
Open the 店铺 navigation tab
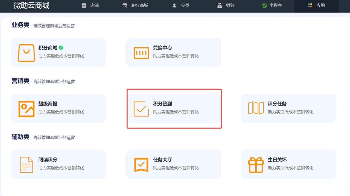[91, 5]
